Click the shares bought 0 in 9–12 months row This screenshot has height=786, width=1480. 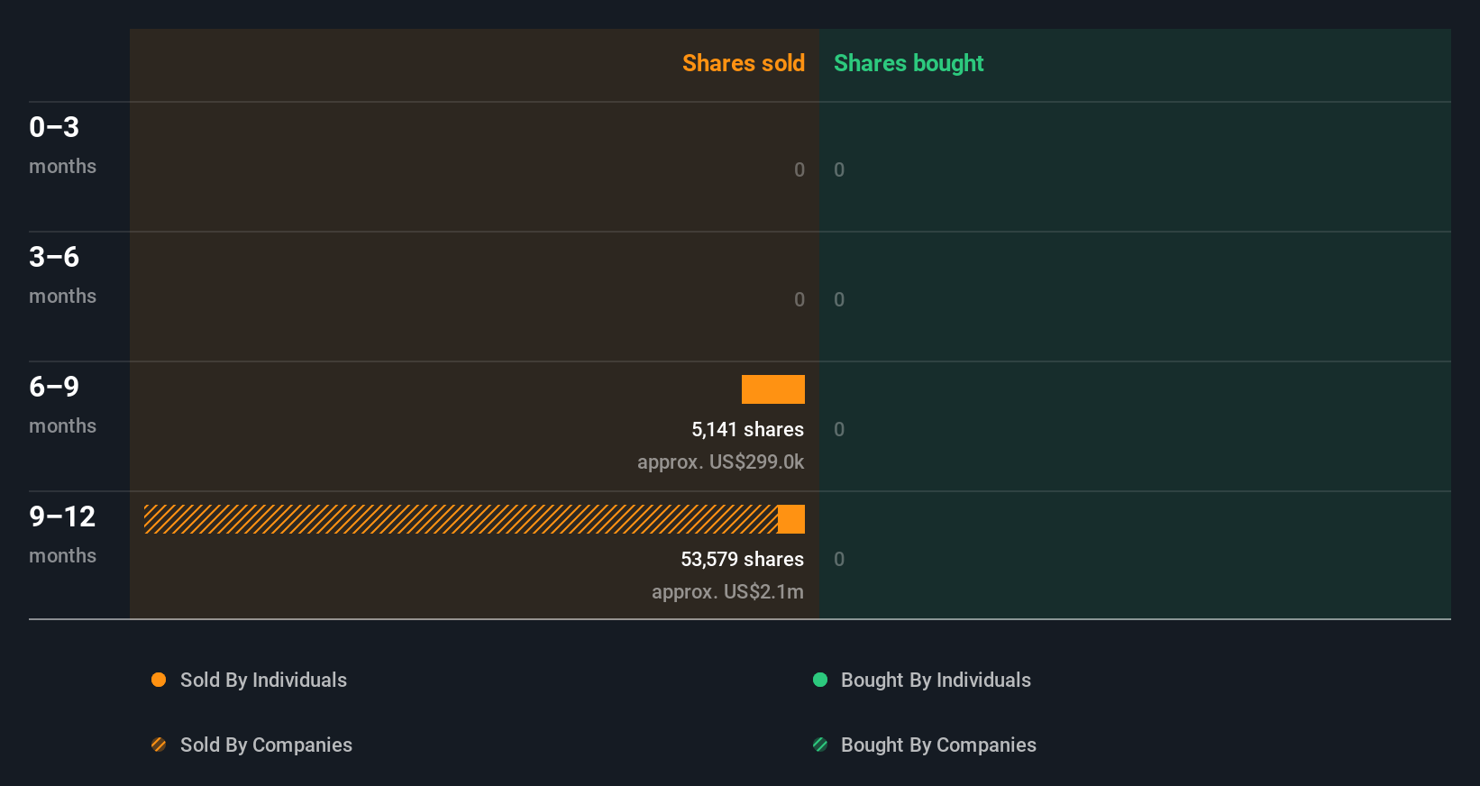pos(839,560)
